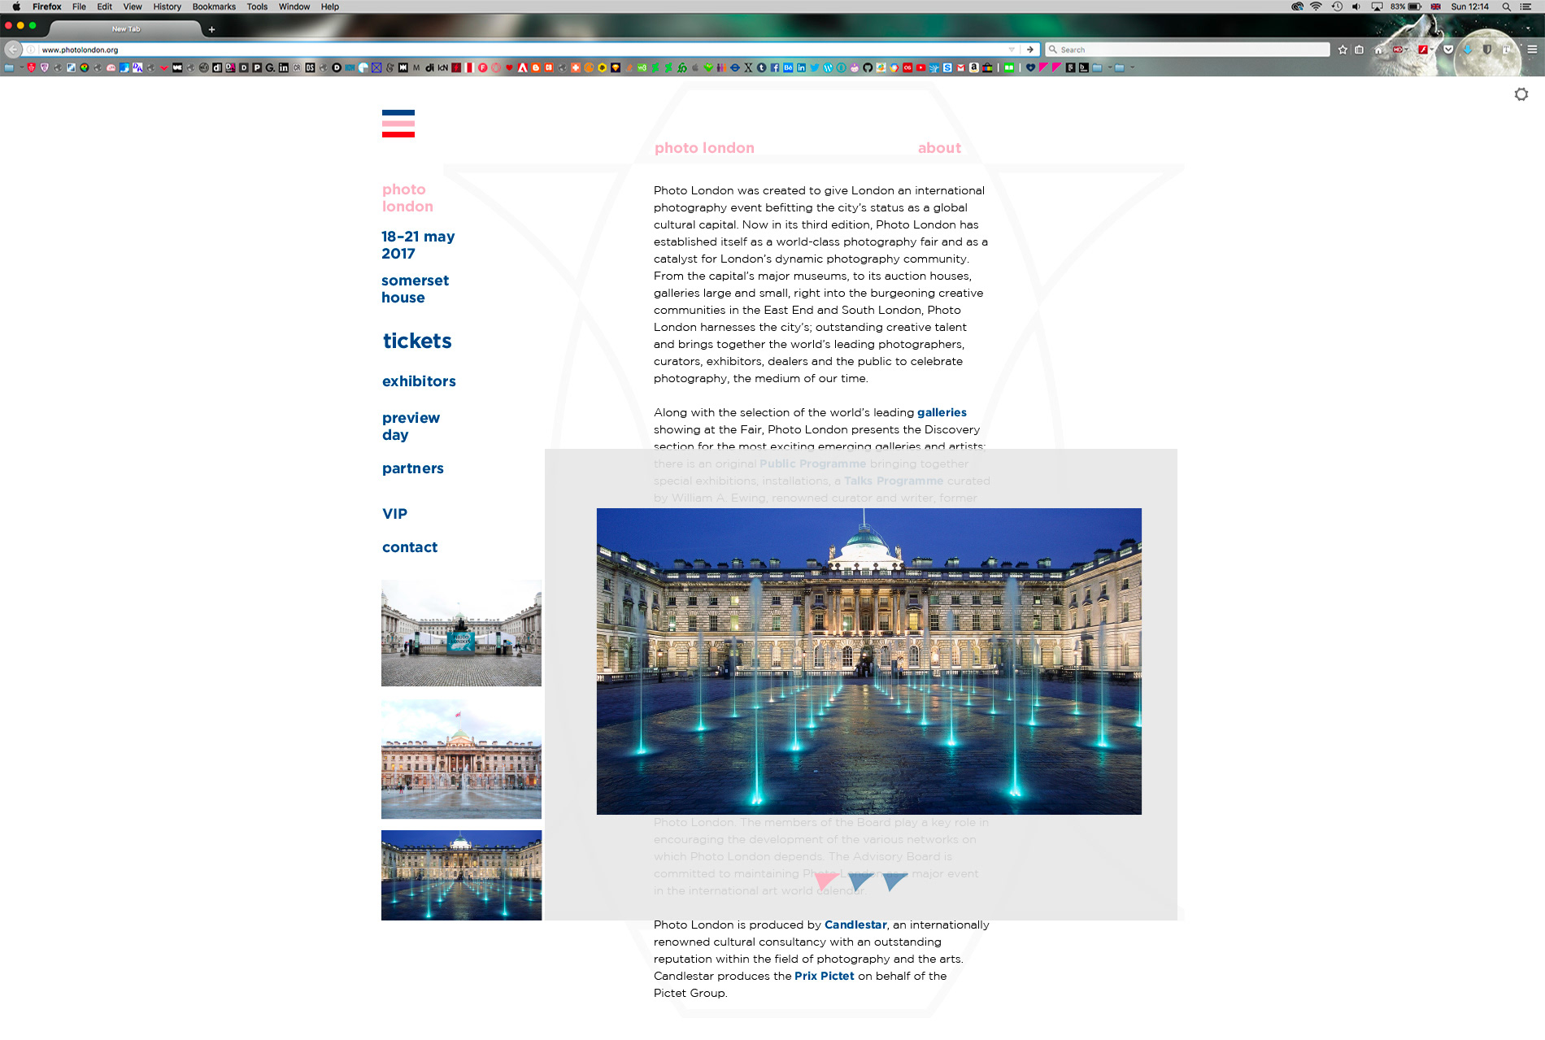Click the back arrow button
This screenshot has width=1545, height=1040.
13,50
